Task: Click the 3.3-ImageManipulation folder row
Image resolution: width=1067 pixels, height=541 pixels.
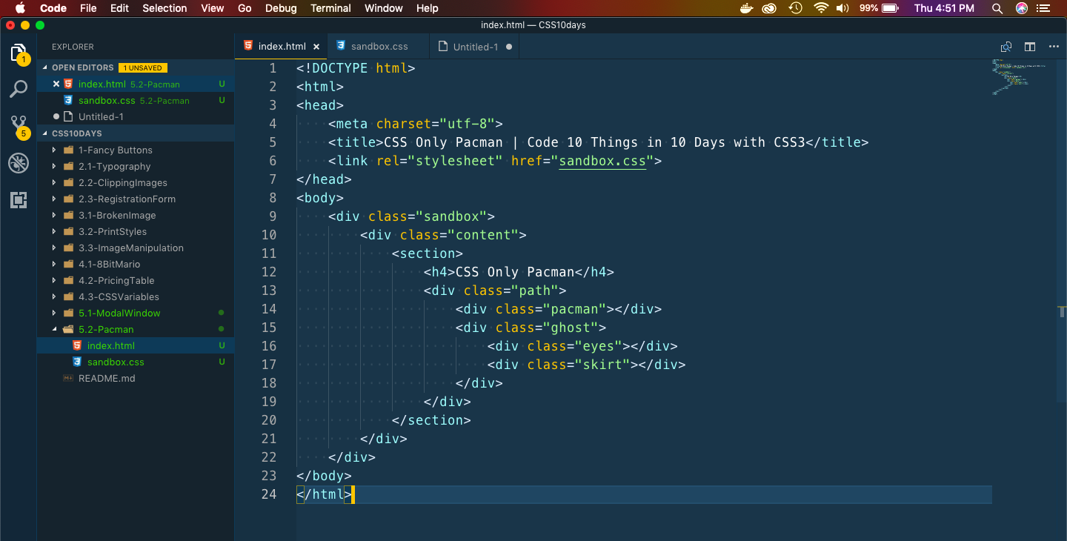Action: point(136,248)
